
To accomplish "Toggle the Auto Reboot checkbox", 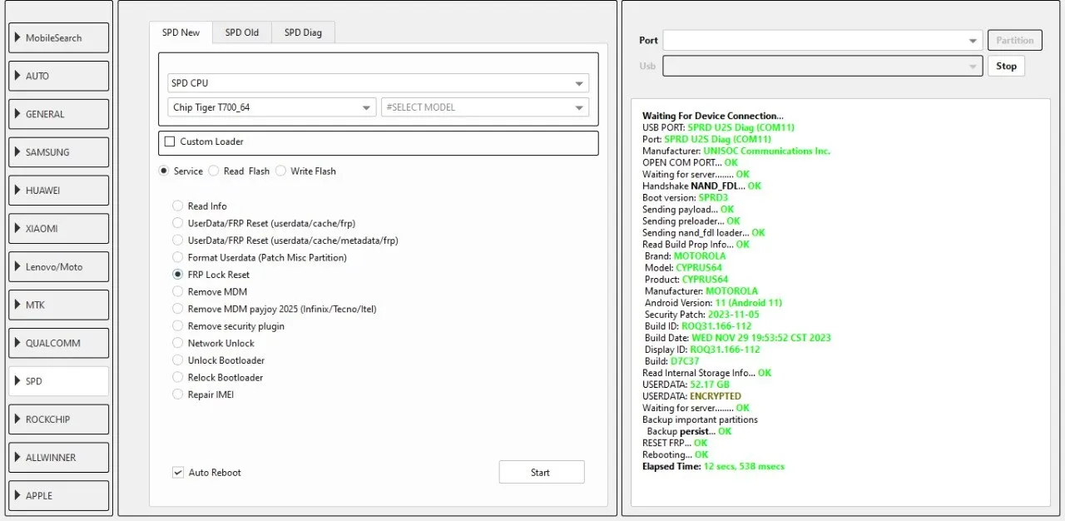I will click(x=177, y=473).
